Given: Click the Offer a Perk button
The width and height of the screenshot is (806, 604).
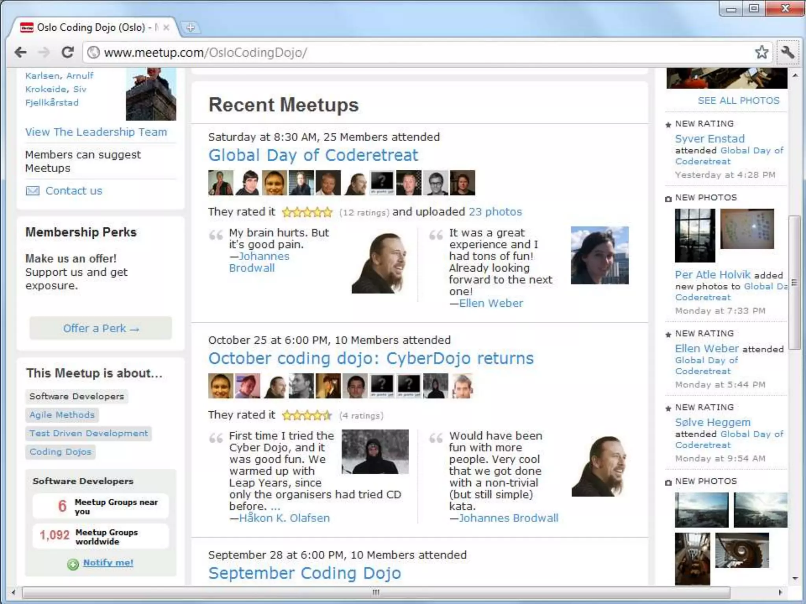Looking at the screenshot, I should point(101,328).
